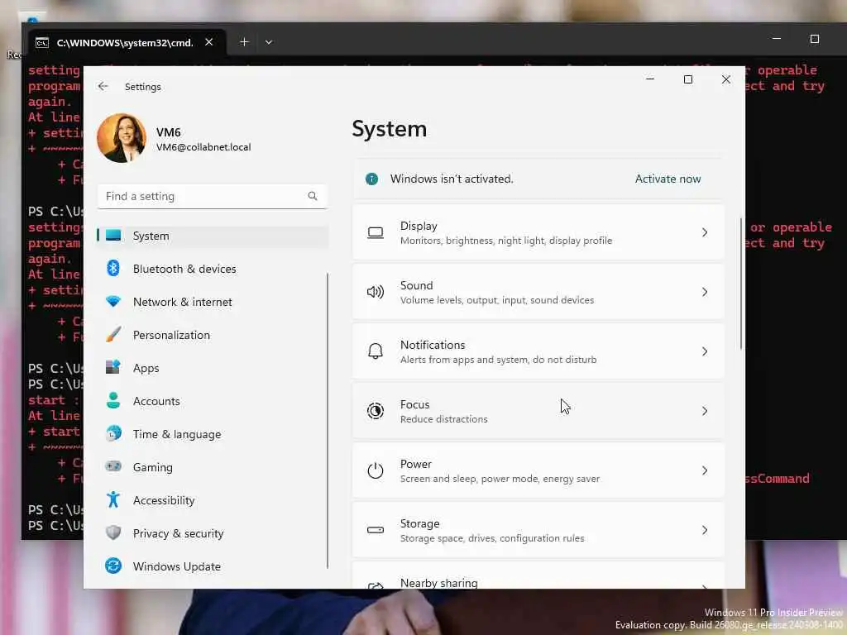
Task: Click the Power icon
Action: coord(376,470)
